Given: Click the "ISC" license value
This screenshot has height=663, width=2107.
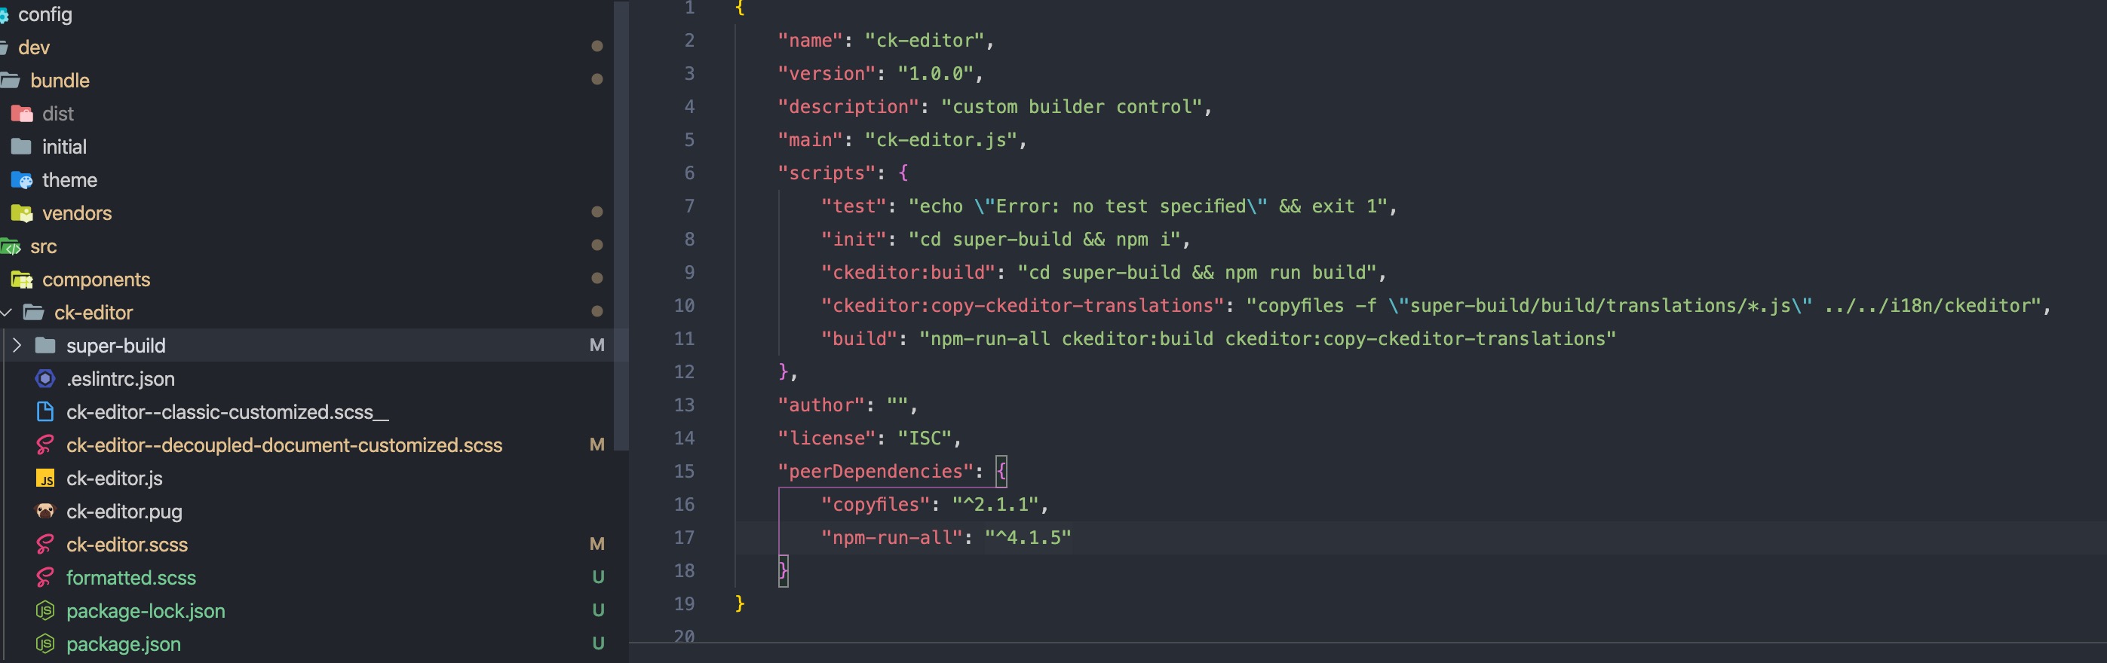Looking at the screenshot, I should [925, 438].
